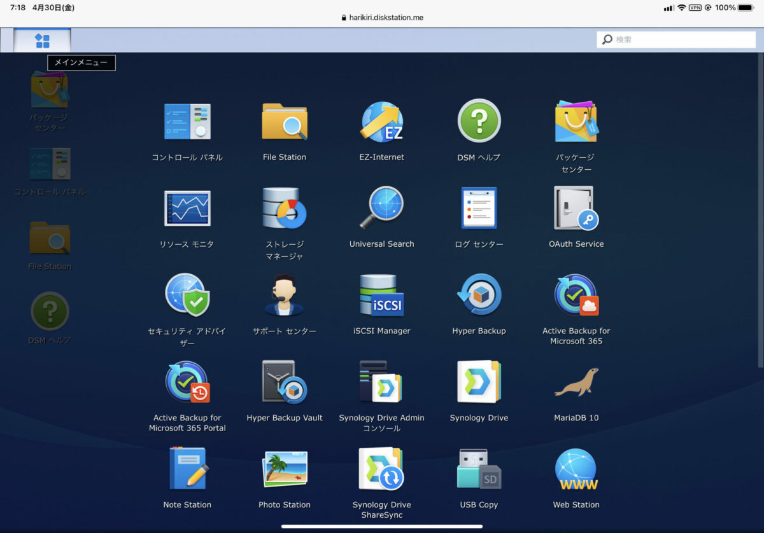The height and width of the screenshot is (533, 764).
Task: Tap the battery icon in status bar
Action: pyautogui.click(x=746, y=8)
